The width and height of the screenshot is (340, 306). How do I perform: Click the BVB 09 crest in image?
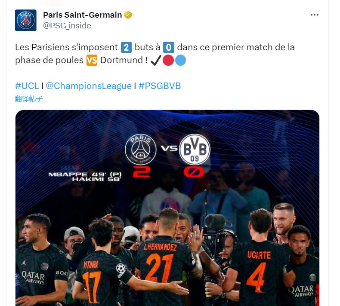point(195,150)
